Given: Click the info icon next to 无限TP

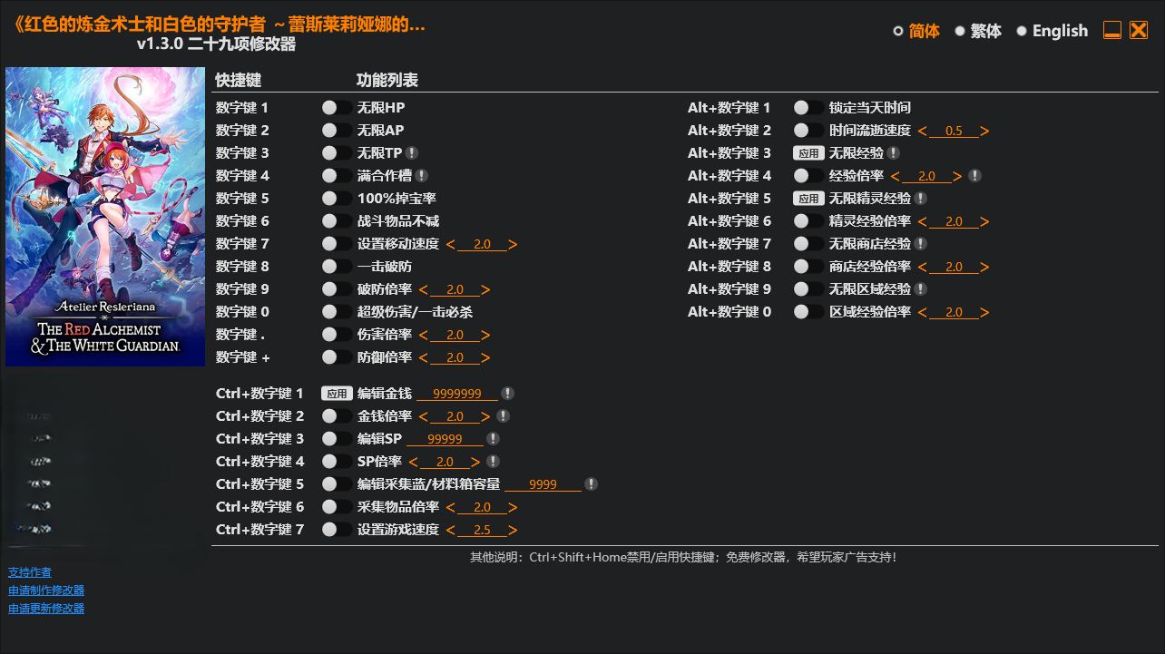Looking at the screenshot, I should 412,153.
